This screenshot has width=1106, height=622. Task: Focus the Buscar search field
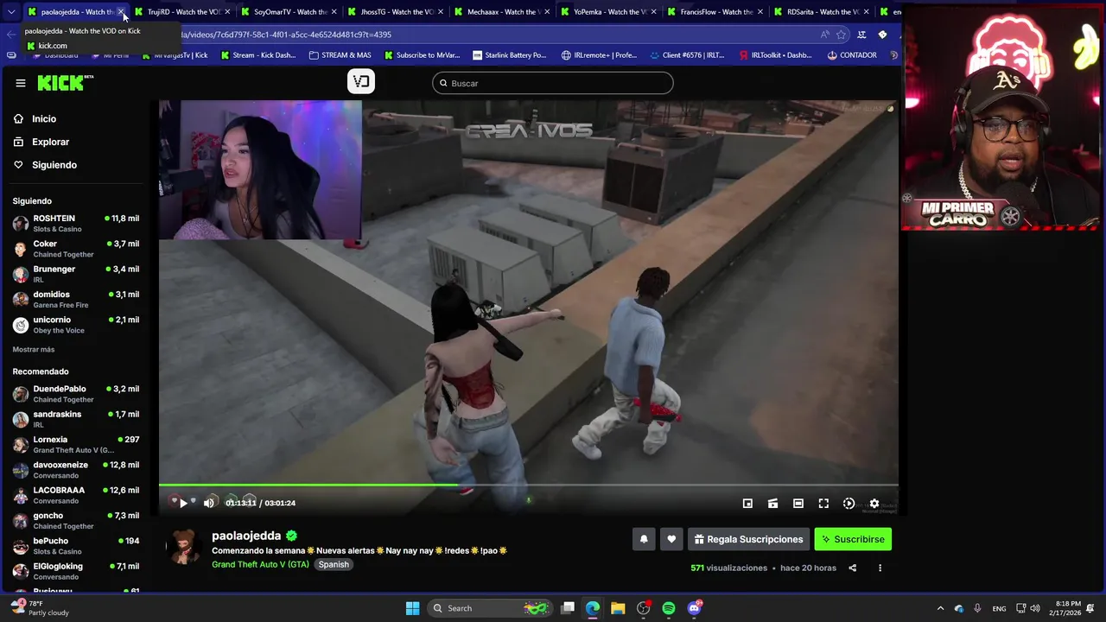(553, 83)
